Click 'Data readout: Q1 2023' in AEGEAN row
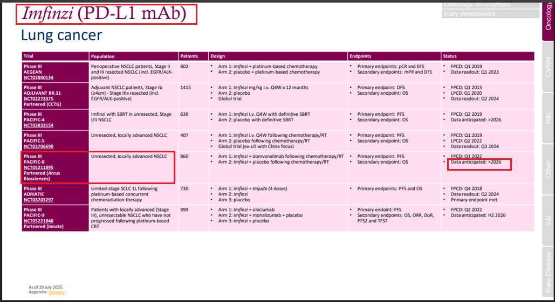The width and height of the screenshot is (555, 302). click(475, 72)
